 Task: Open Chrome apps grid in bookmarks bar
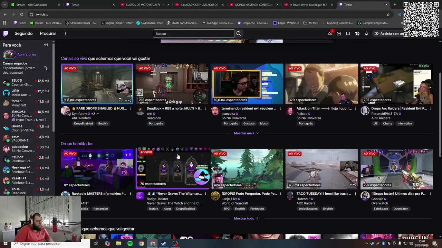(x=4, y=23)
